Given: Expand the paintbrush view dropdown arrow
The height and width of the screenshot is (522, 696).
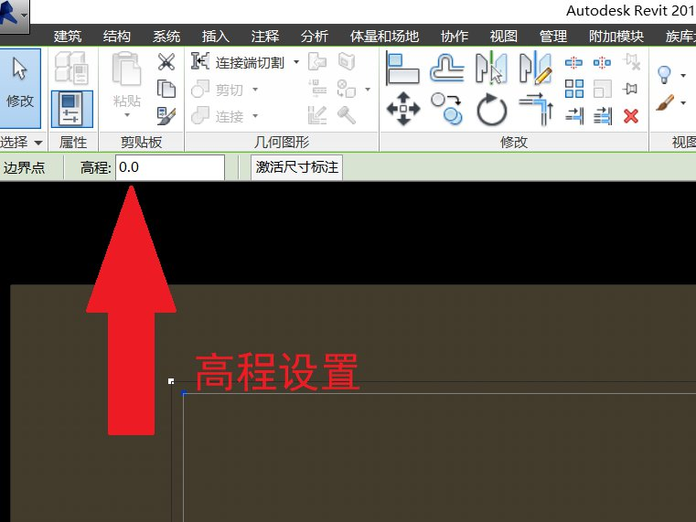Looking at the screenshot, I should point(683,103).
